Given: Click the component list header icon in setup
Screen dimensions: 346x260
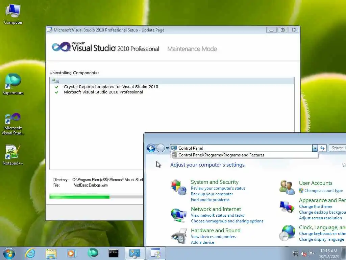Looking at the screenshot, I should click(56, 81).
